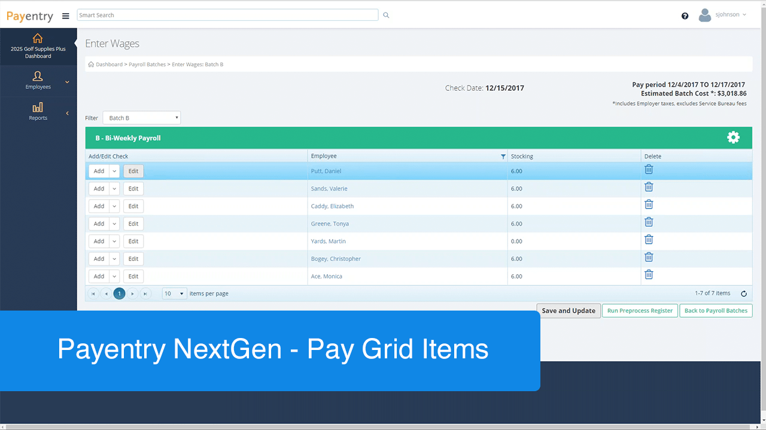Expand the Reports sidebar chevron
This screenshot has height=430, width=766.
coord(67,113)
